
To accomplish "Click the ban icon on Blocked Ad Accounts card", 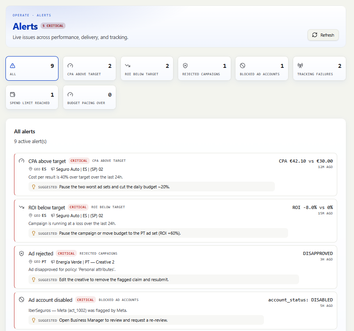I will click(x=242, y=66).
